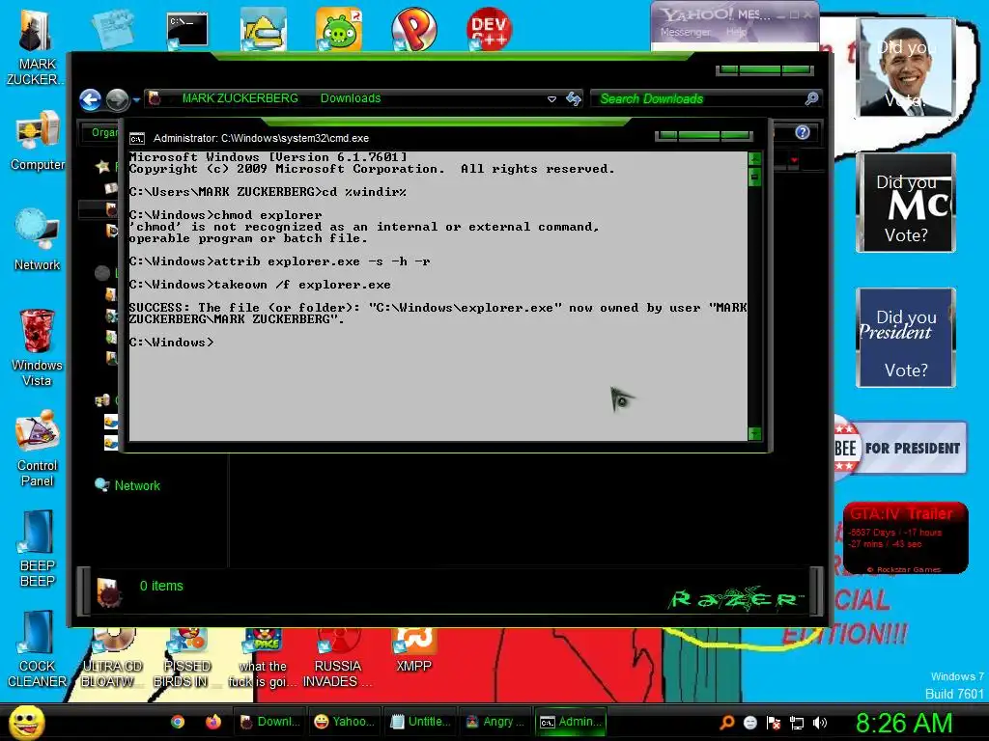The height and width of the screenshot is (741, 989).
Task: Click the Obama Did you Vote gadget
Action: (x=906, y=68)
